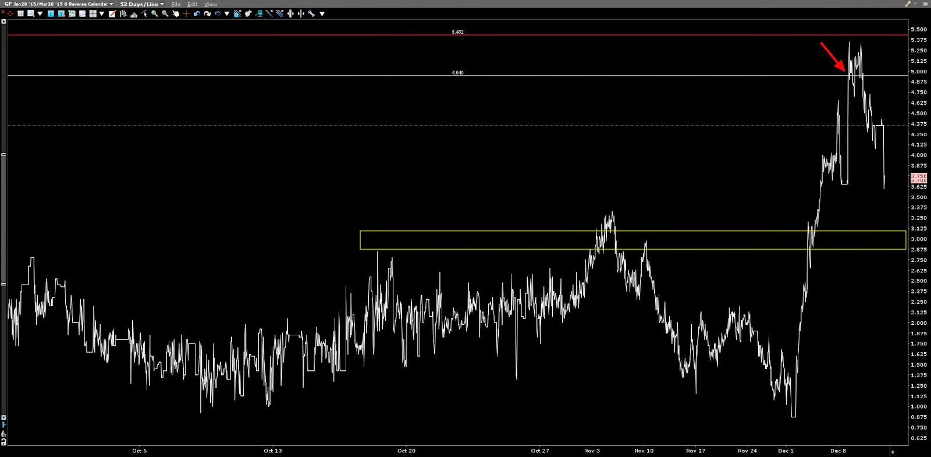Select the parallel lines channel tool

(280, 13)
